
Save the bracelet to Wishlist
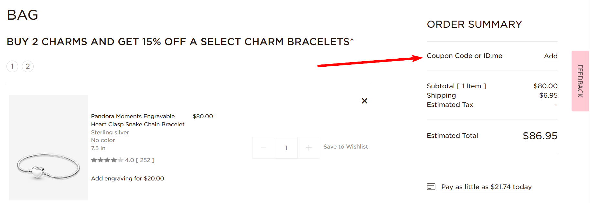[346, 147]
